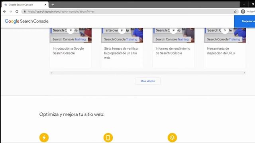Click the padlock icon in the address bar
The height and width of the screenshot is (143, 255).
click(25, 12)
